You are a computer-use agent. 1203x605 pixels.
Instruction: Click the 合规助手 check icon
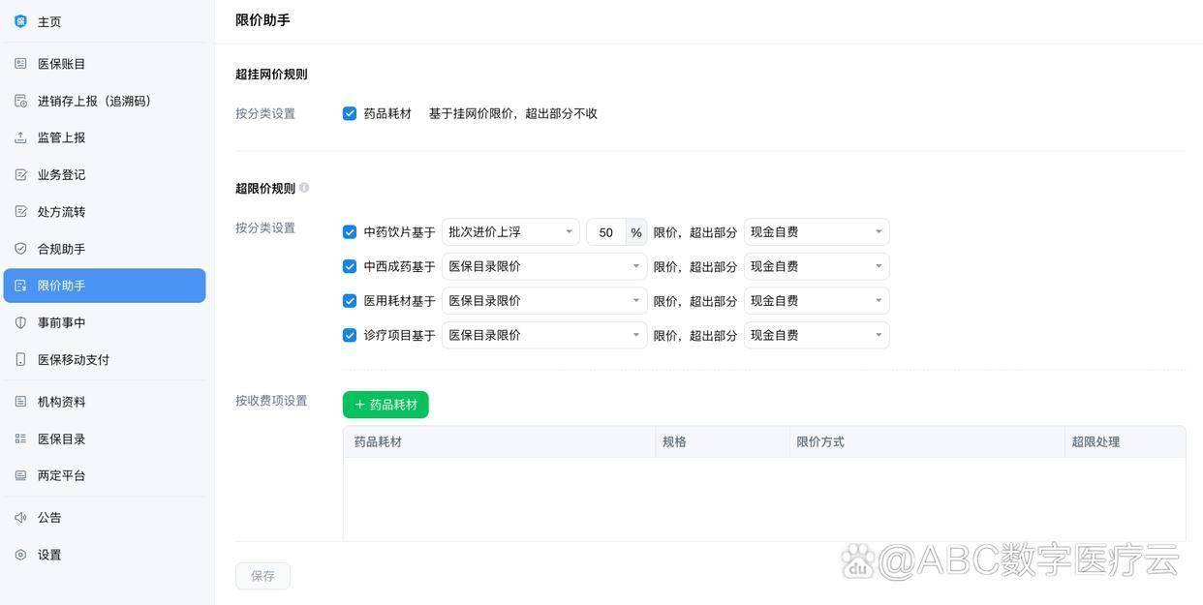20,249
